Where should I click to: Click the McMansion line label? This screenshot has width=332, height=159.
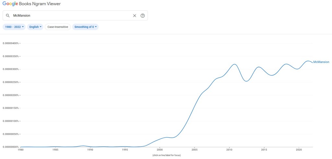pos(321,62)
